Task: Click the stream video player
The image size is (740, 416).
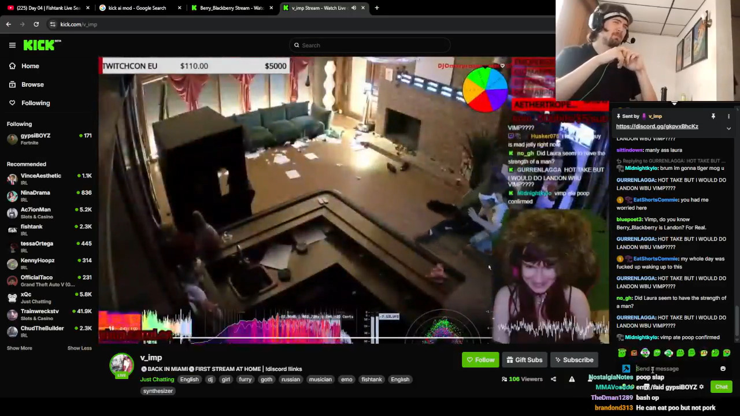Action: point(353,200)
